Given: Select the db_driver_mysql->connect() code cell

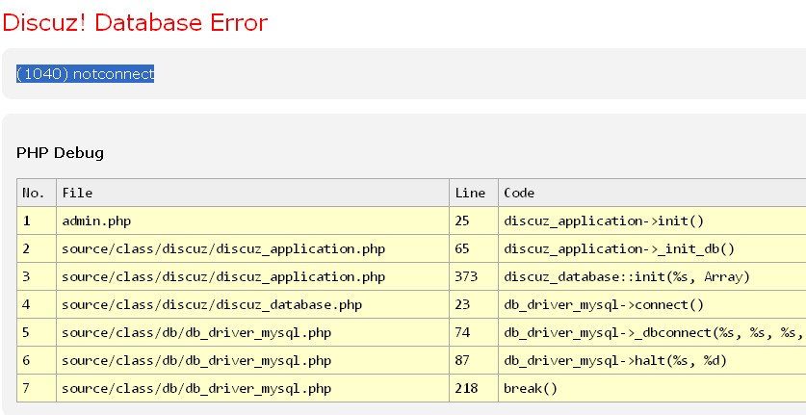Looking at the screenshot, I should 604,305.
